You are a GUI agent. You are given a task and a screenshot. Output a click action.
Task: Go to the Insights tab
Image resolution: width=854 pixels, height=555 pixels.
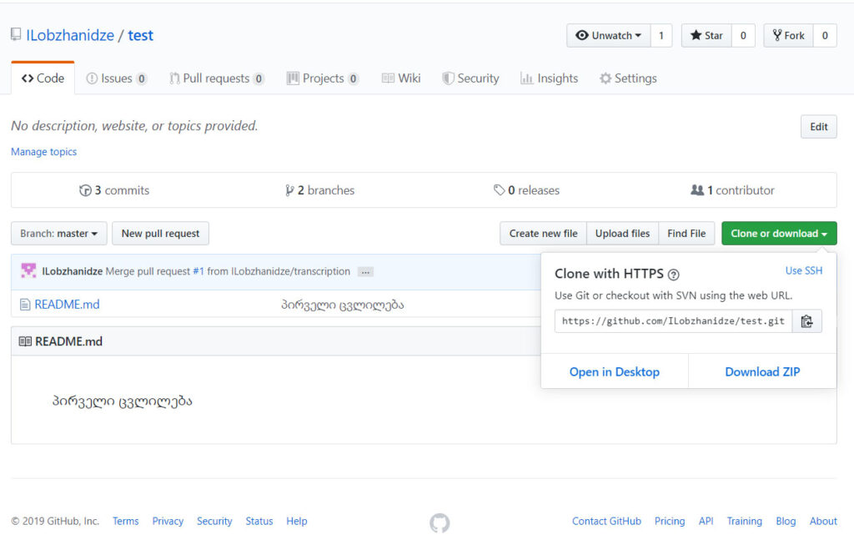point(549,78)
